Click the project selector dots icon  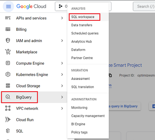pyautogui.click(x=60, y=6)
